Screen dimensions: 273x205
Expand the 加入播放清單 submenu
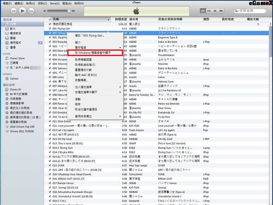click(95, 87)
